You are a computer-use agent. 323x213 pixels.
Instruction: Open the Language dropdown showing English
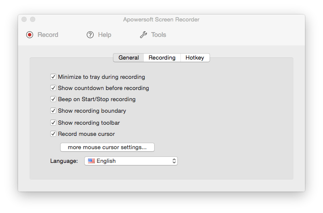131,161
